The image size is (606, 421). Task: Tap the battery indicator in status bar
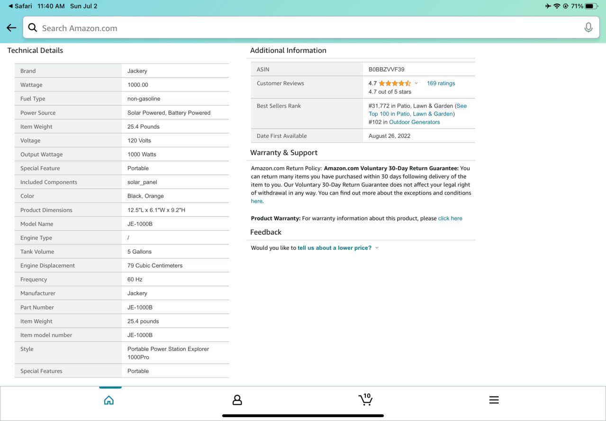point(591,6)
